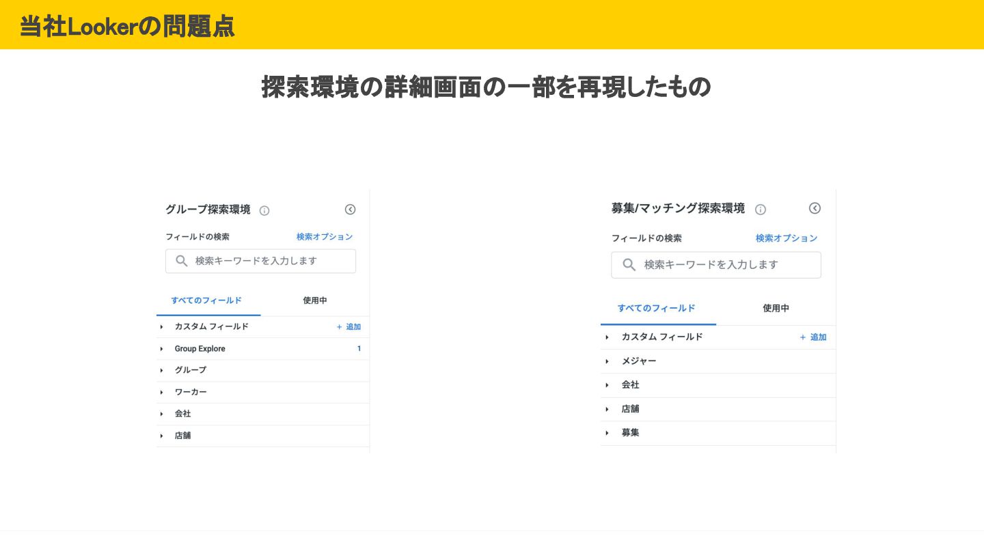Click 会社 label in グループ探索環境 panel
Viewport: 984px width, 553px height.
182,414
